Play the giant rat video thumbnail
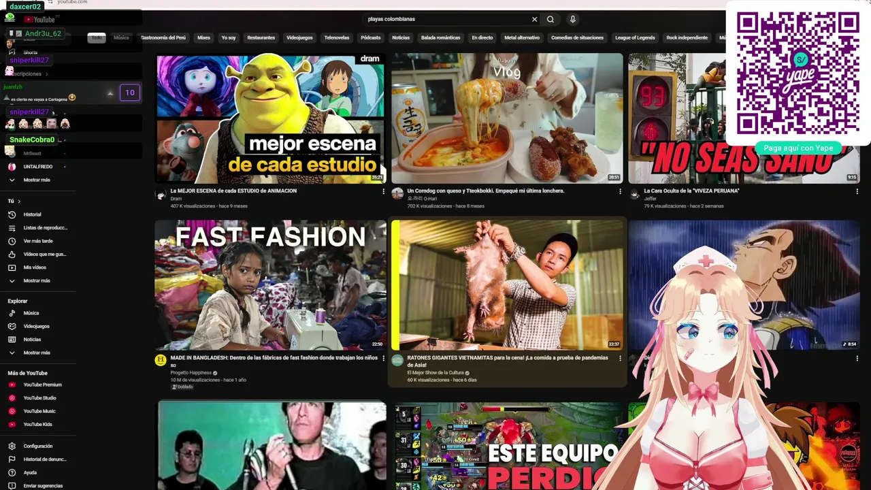 point(507,285)
